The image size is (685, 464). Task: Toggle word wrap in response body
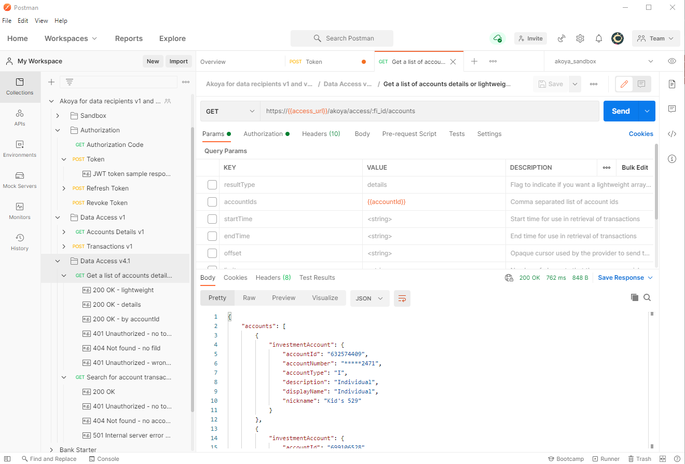[402, 298]
